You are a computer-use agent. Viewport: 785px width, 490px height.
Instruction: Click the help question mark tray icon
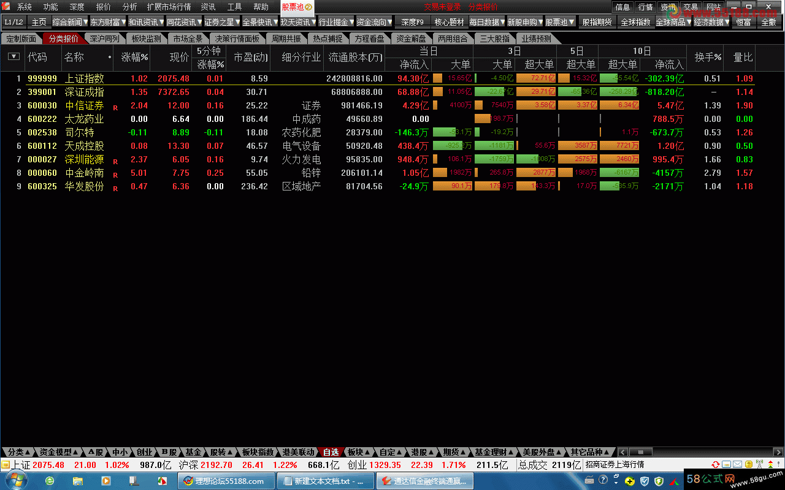pos(603,480)
